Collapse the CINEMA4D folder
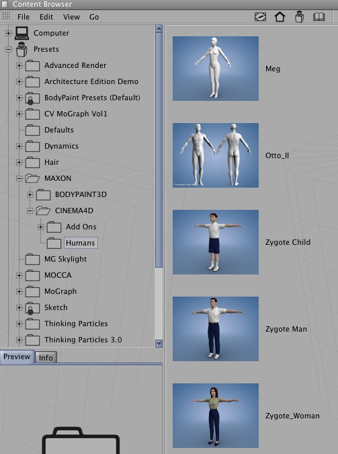This screenshot has height=454, width=338. 30,211
